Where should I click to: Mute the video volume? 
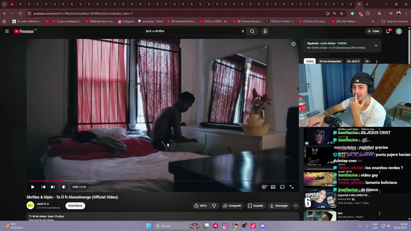pyautogui.click(x=64, y=187)
